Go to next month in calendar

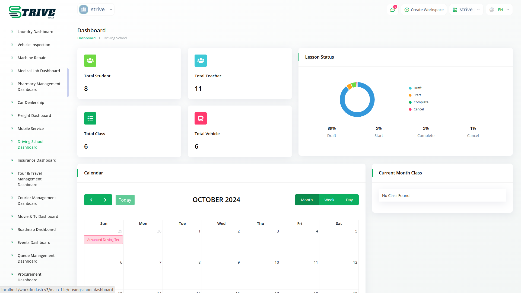[105, 200]
